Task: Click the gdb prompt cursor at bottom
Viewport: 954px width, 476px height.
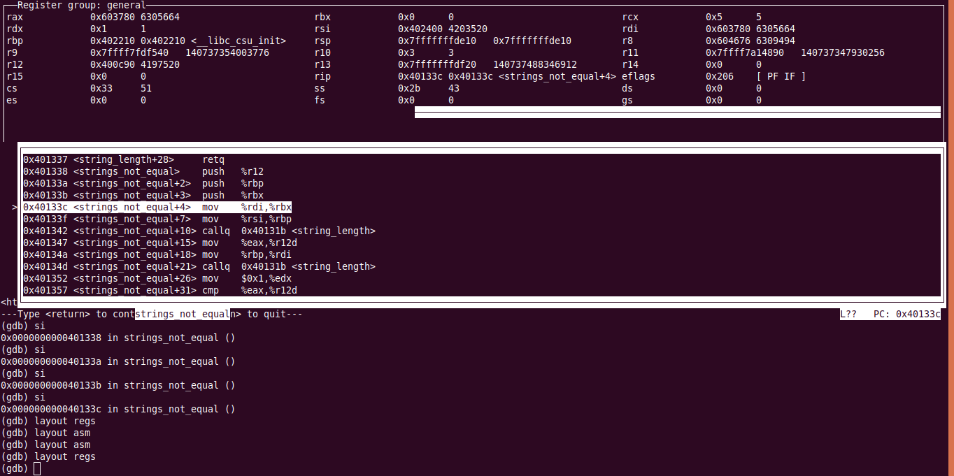Action: pos(37,468)
